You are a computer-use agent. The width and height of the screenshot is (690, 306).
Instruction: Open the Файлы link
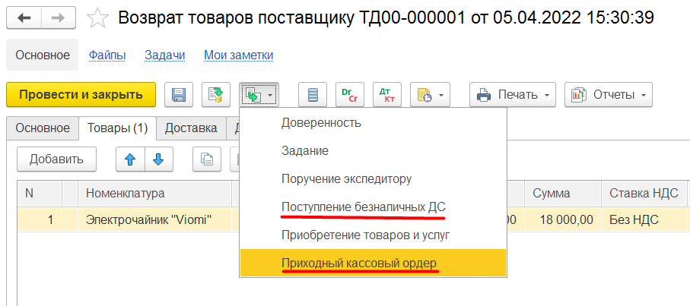click(x=107, y=55)
